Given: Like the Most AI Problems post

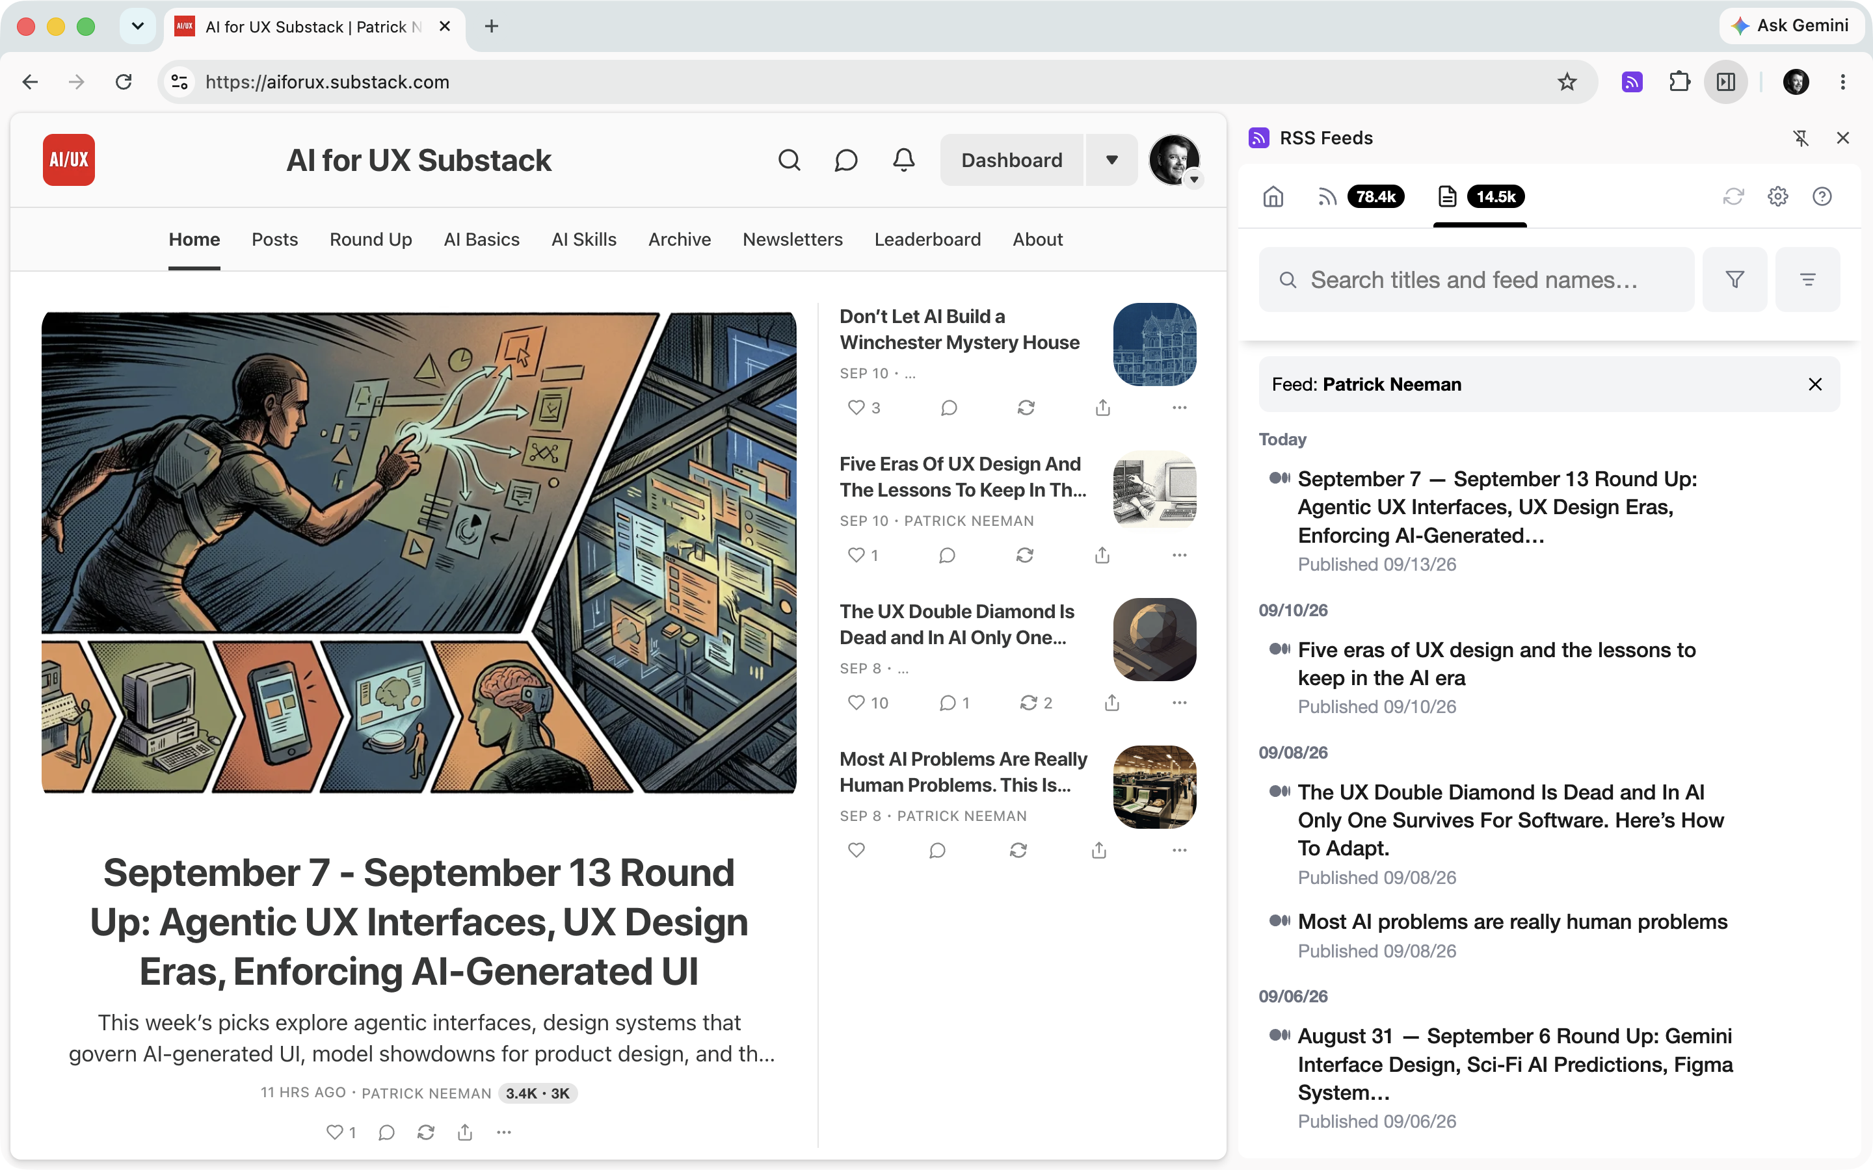Looking at the screenshot, I should pyautogui.click(x=856, y=850).
